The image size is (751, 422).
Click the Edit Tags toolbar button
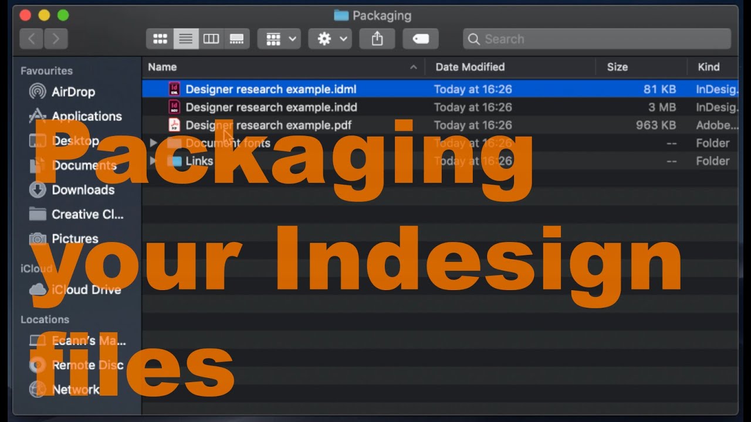coord(421,39)
